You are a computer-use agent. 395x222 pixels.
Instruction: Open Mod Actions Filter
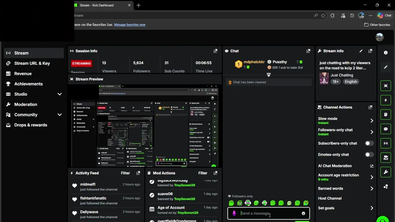[x=203, y=173]
